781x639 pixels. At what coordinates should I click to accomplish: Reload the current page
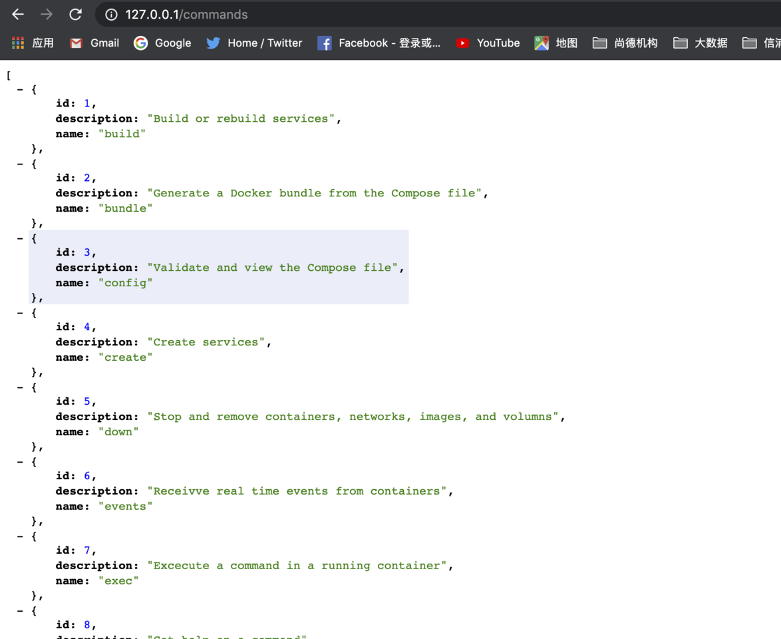tap(75, 15)
